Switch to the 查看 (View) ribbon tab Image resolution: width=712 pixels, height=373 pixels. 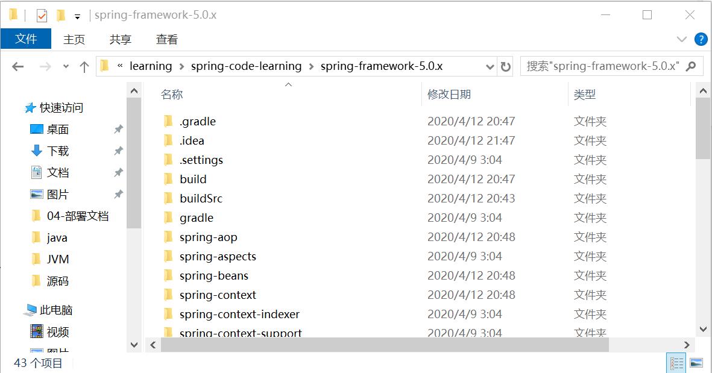coord(166,40)
